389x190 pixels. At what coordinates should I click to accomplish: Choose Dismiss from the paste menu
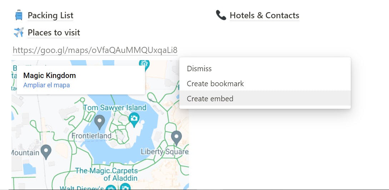coord(199,68)
